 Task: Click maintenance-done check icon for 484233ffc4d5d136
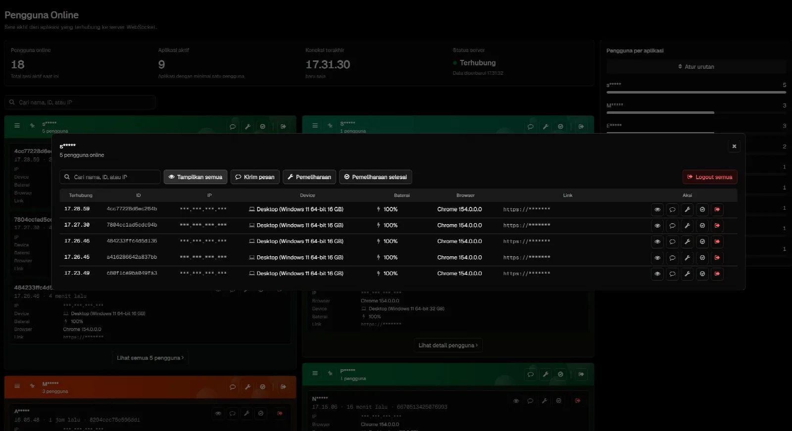pos(702,242)
